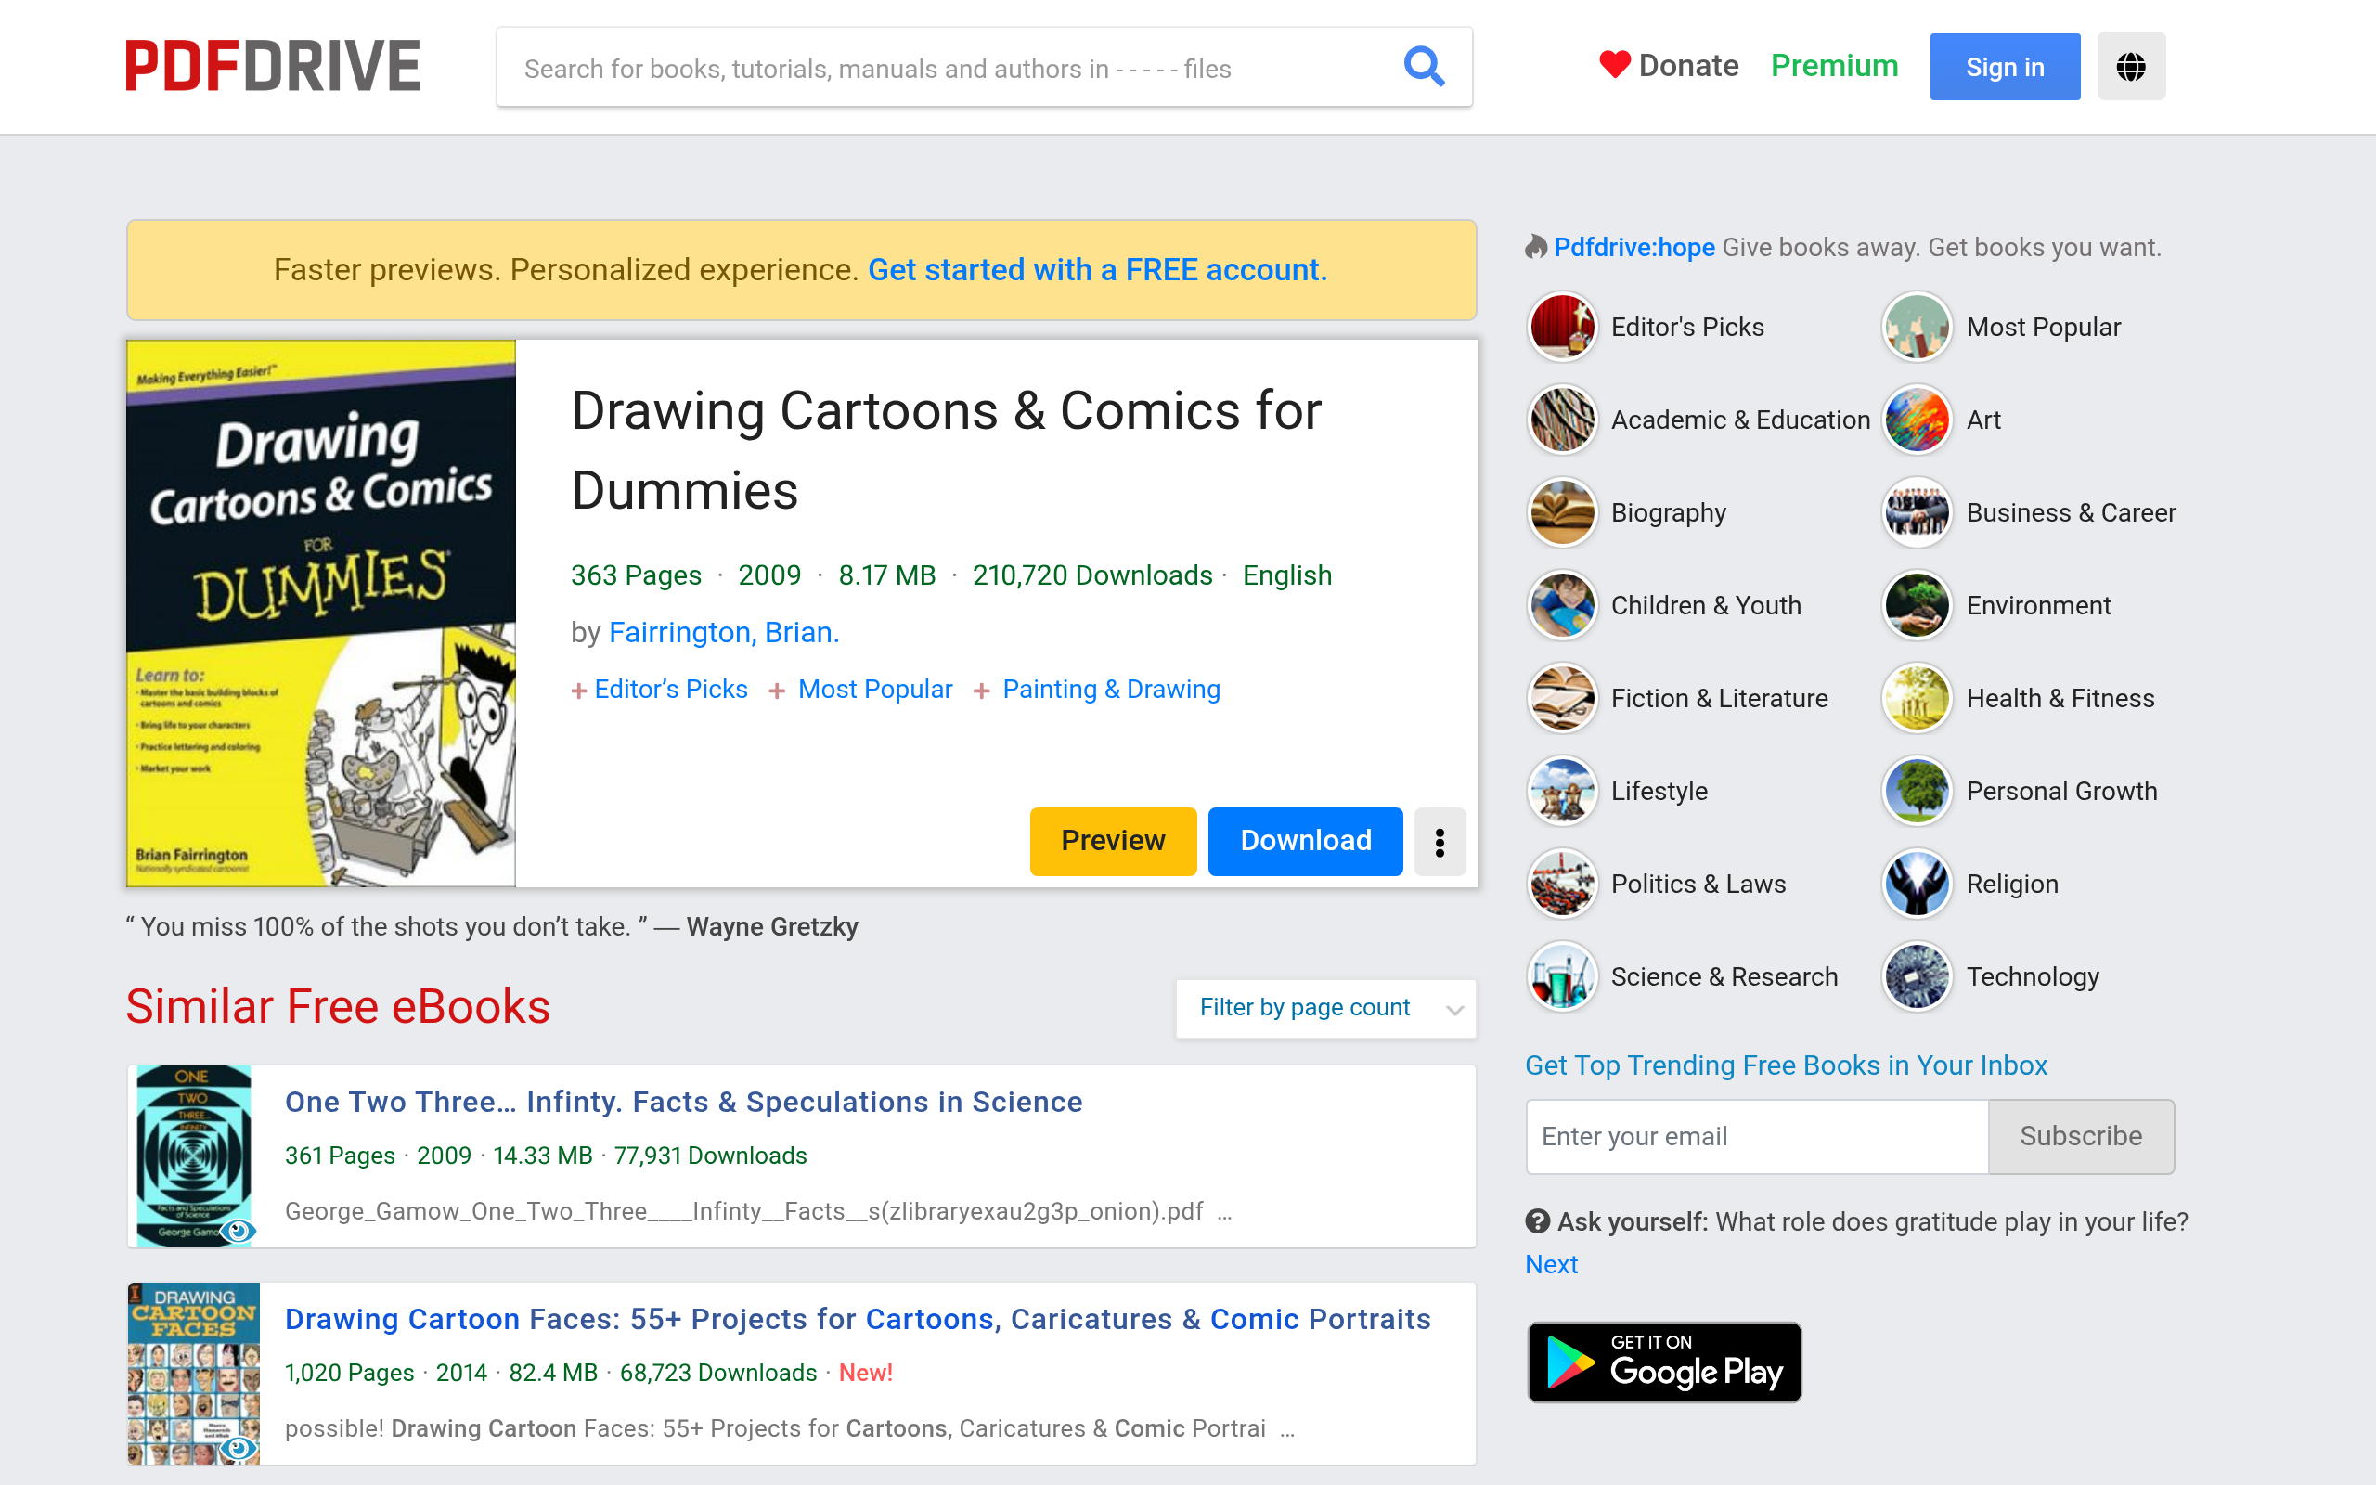Click the Personal Growth category icon

click(x=1917, y=791)
